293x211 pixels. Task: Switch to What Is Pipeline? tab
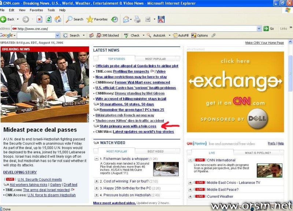click(258, 153)
